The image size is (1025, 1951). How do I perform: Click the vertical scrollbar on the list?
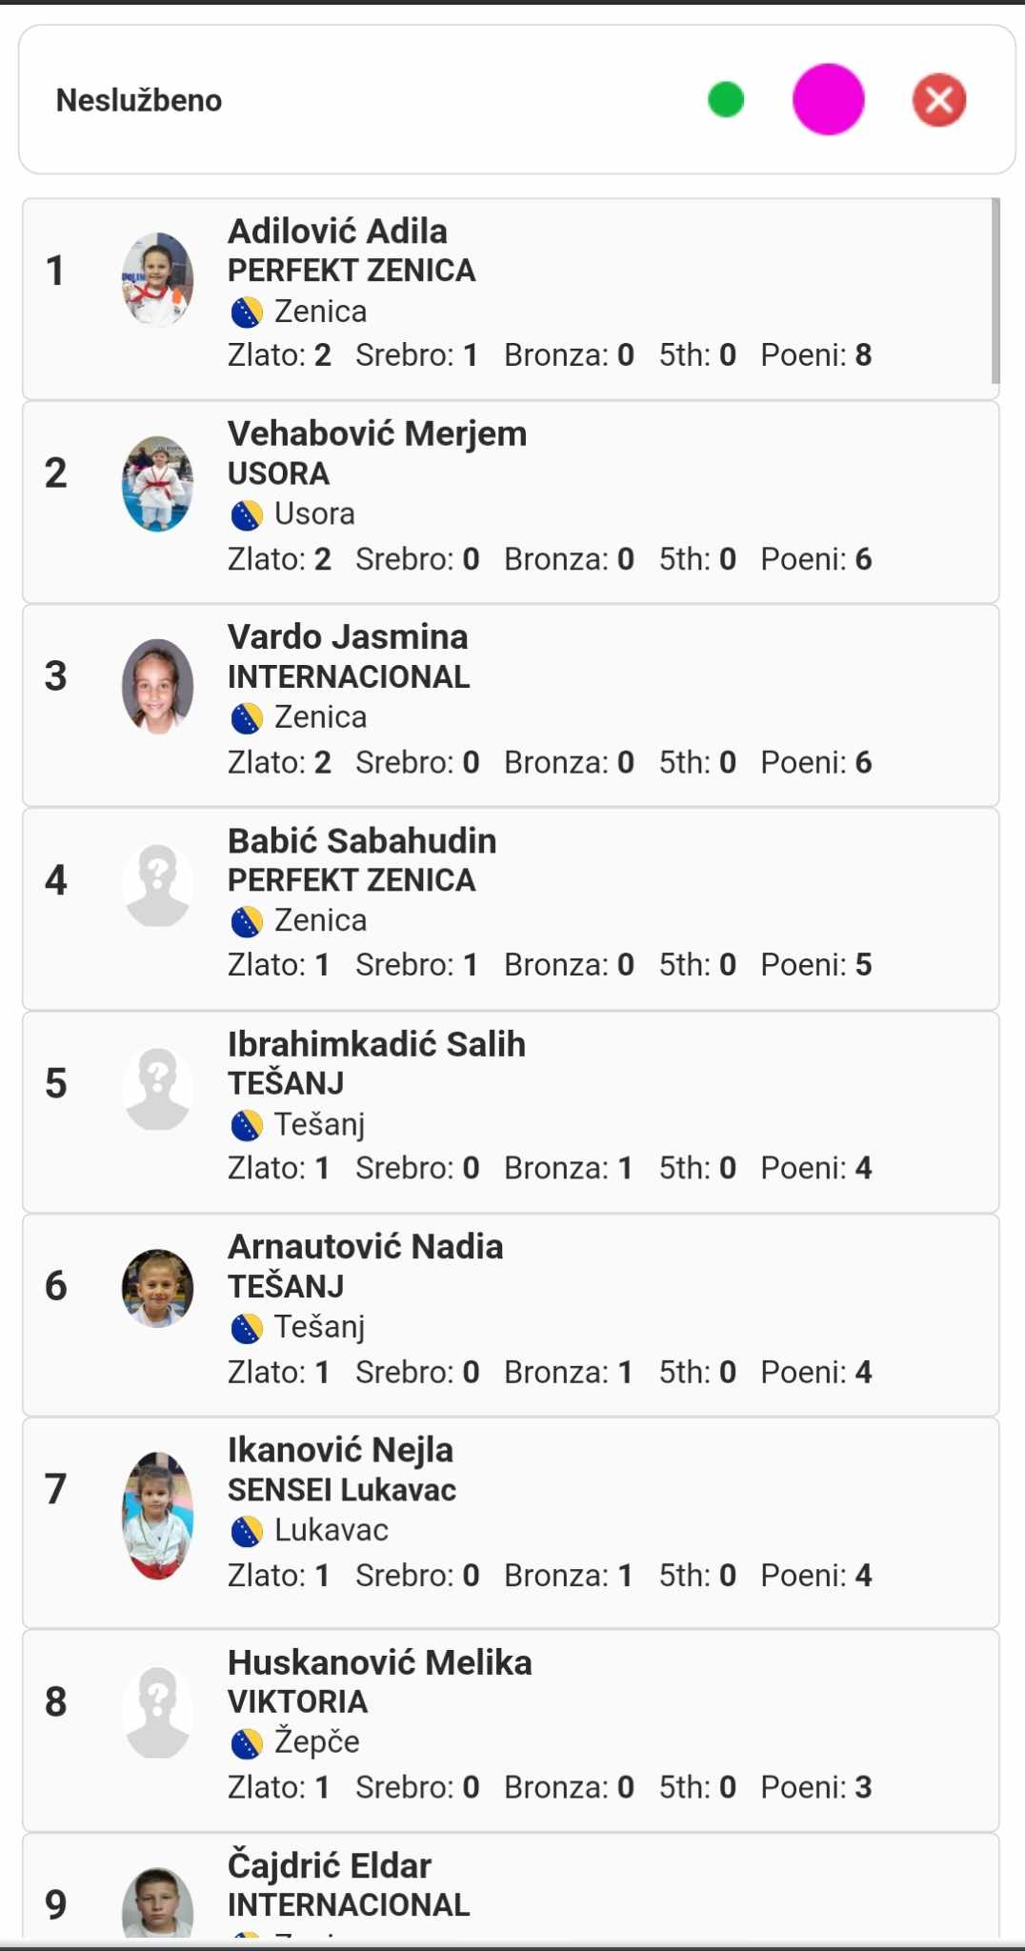(995, 291)
